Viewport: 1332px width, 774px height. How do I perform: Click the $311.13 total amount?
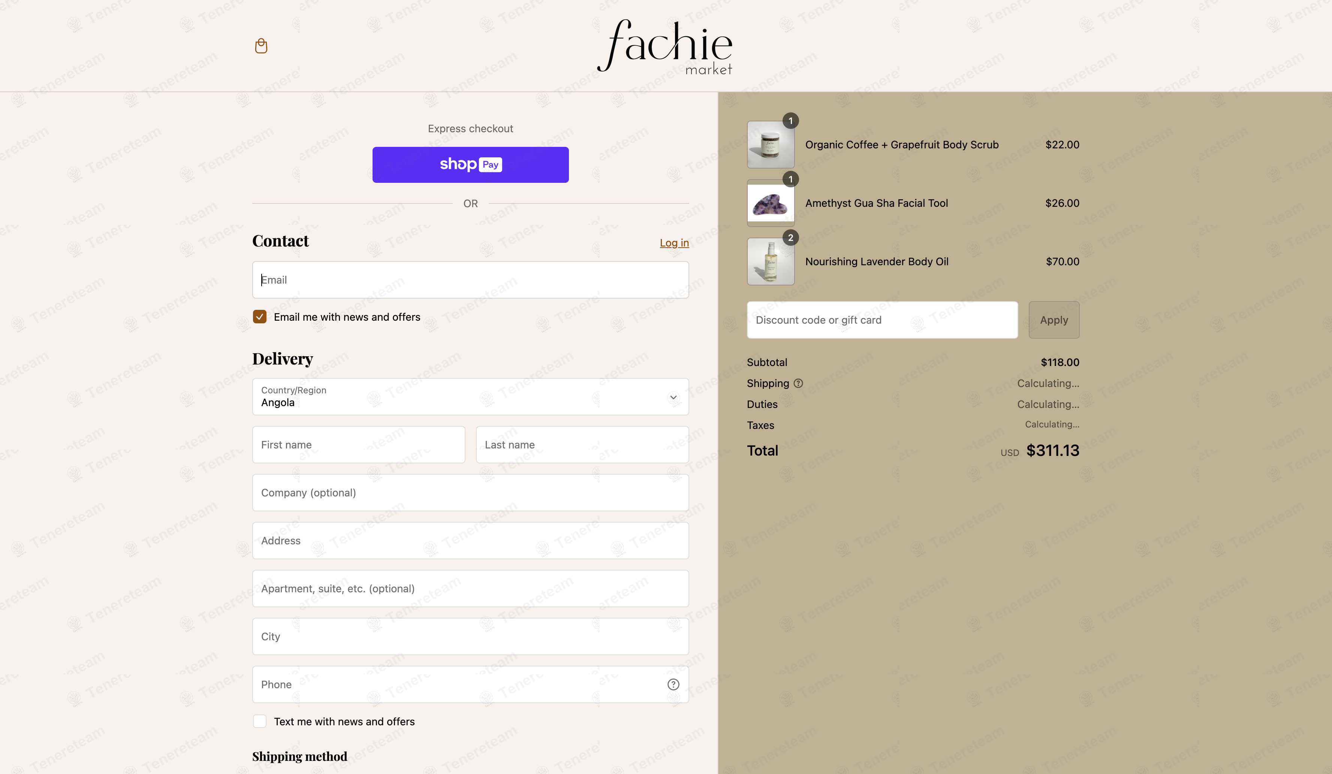click(x=1053, y=451)
